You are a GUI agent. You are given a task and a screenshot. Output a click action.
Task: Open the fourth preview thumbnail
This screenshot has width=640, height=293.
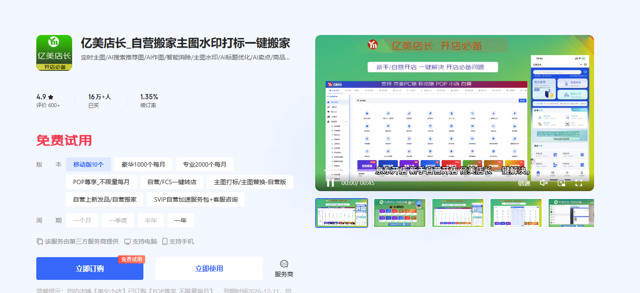tap(516, 213)
